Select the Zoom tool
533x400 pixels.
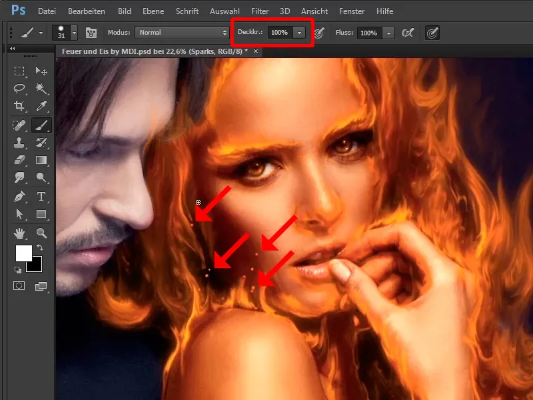click(x=41, y=233)
